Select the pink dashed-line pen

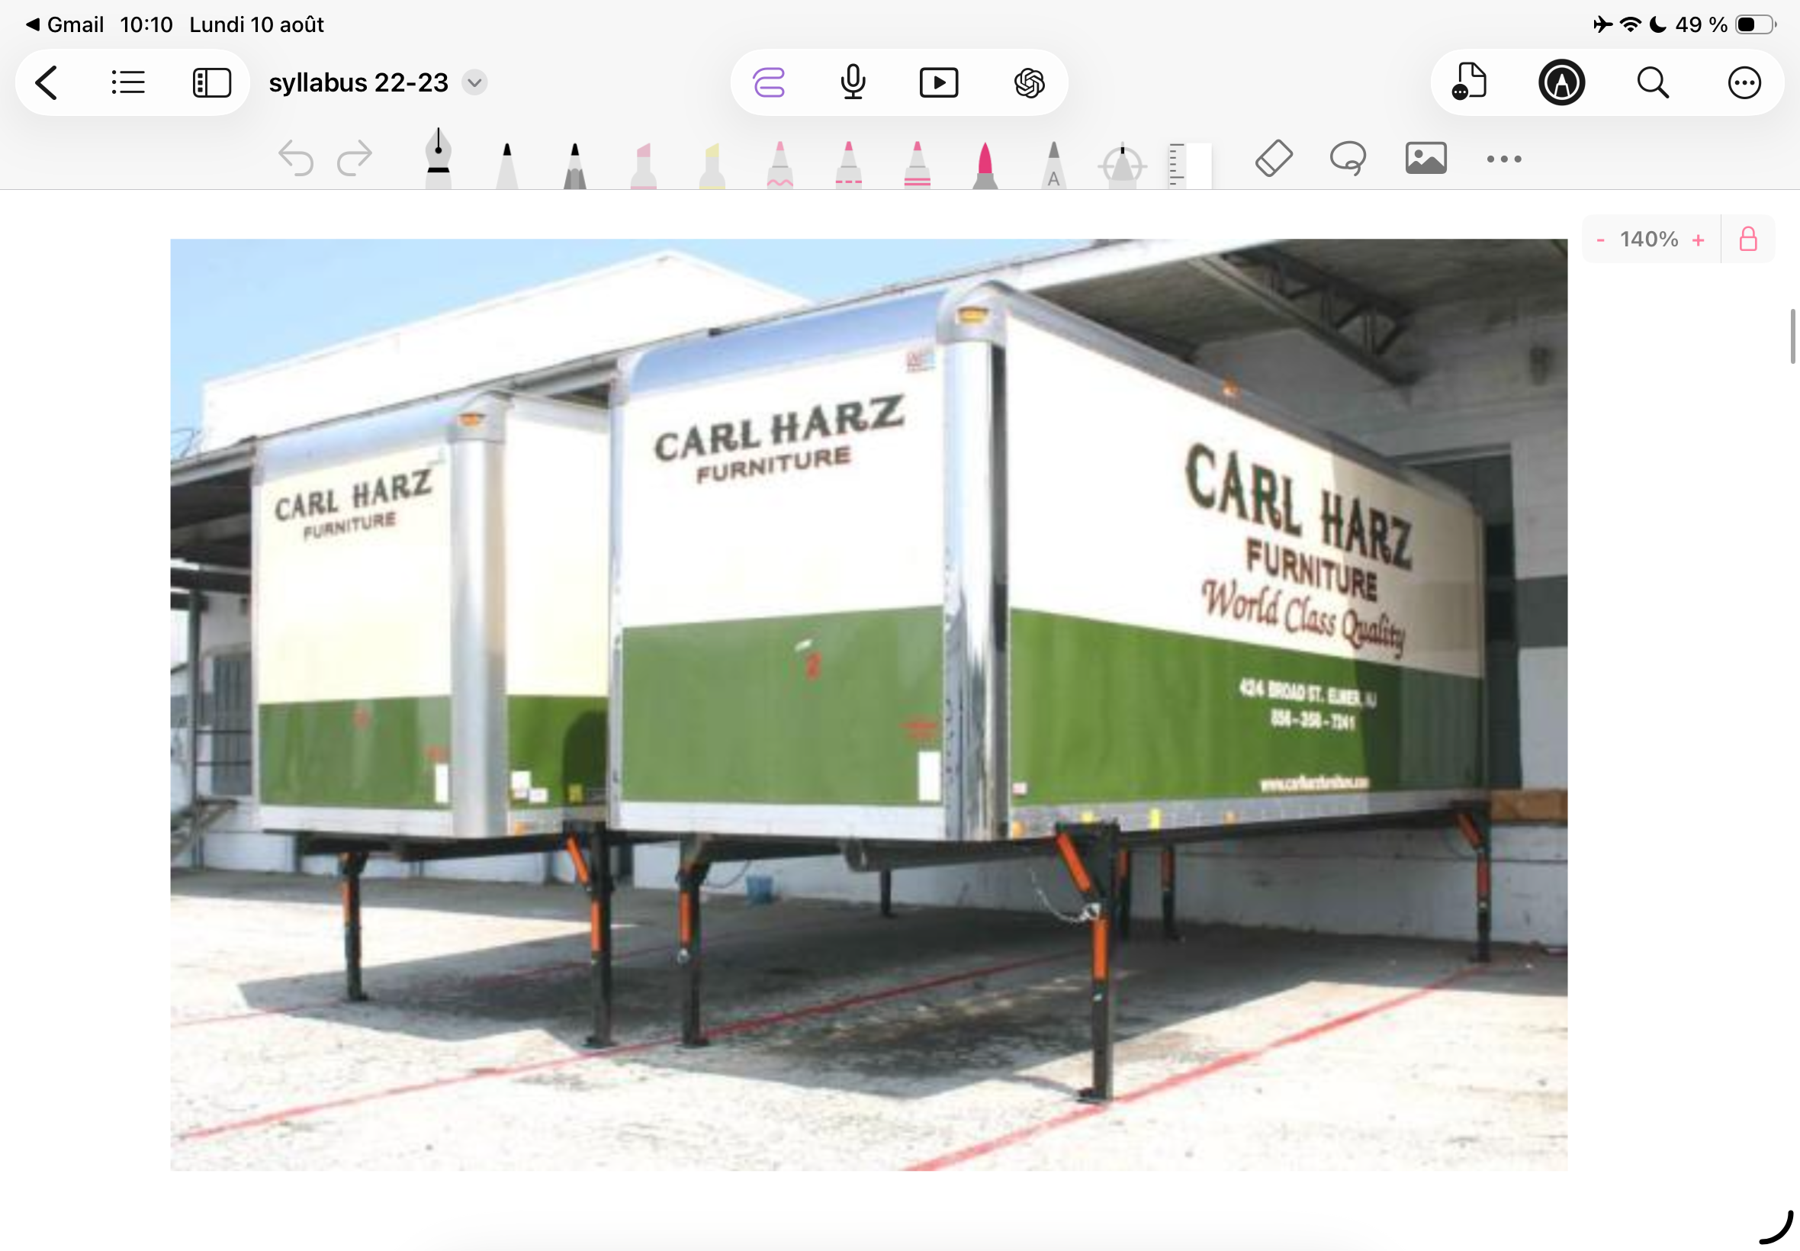click(848, 165)
